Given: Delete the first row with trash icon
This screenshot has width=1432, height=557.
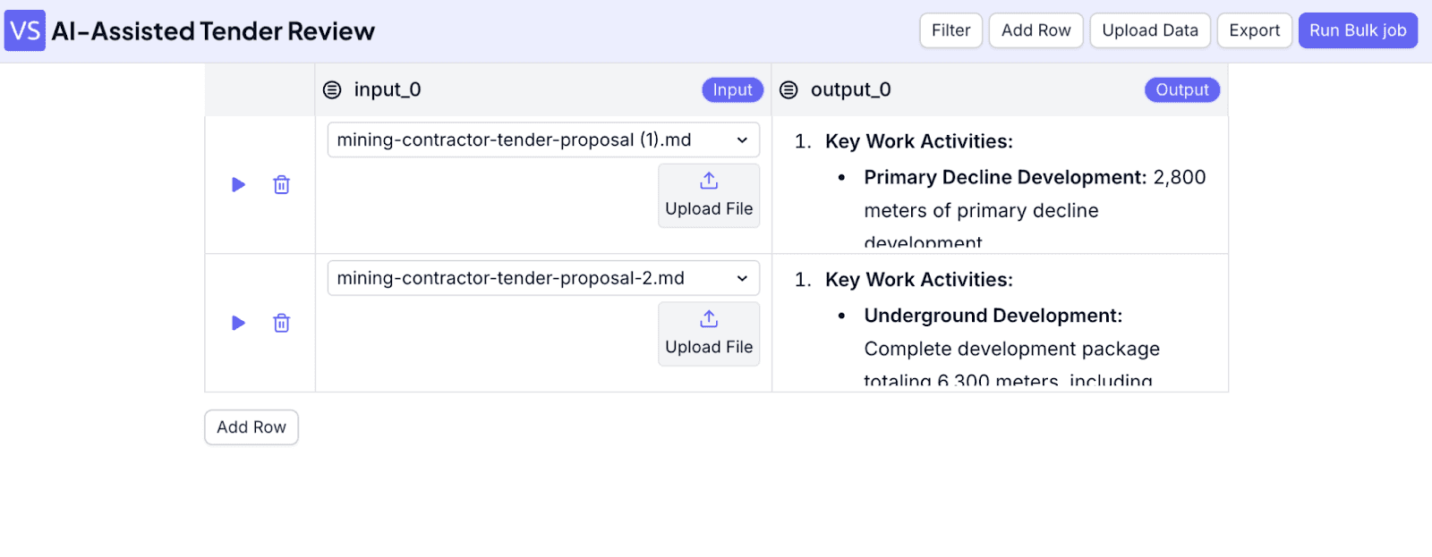Looking at the screenshot, I should tap(281, 185).
